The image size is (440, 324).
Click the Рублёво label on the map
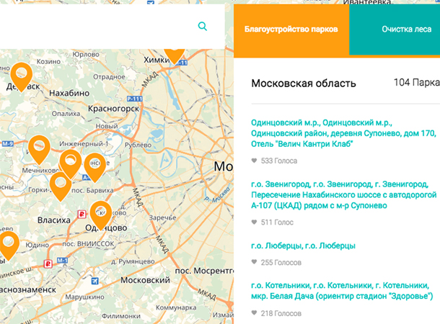pyautogui.click(x=138, y=145)
